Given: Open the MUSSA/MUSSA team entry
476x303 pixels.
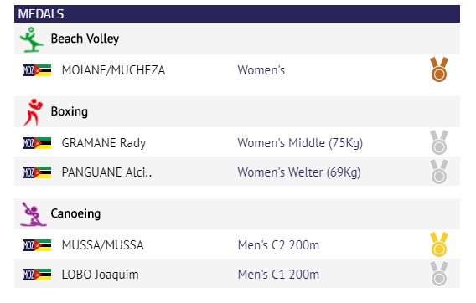Looking at the screenshot, I should click(102, 245).
